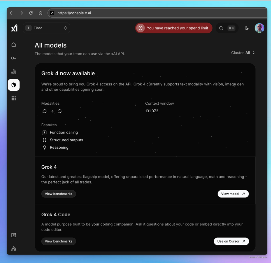Expand the Tibor team selector dropdown
271x263 pixels.
(x=46, y=28)
